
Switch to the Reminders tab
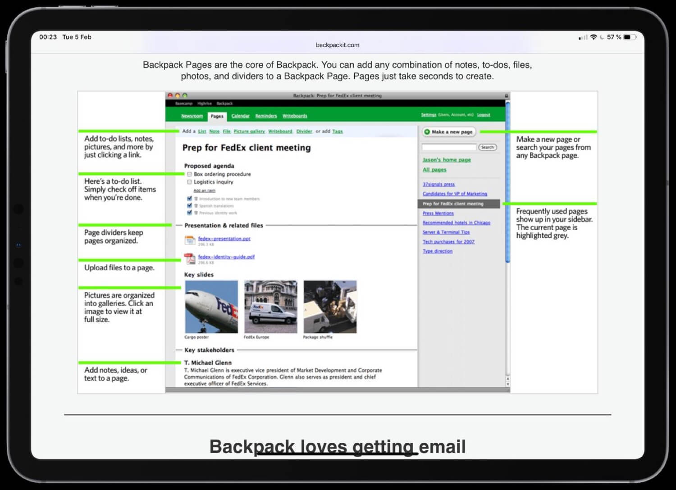click(266, 116)
